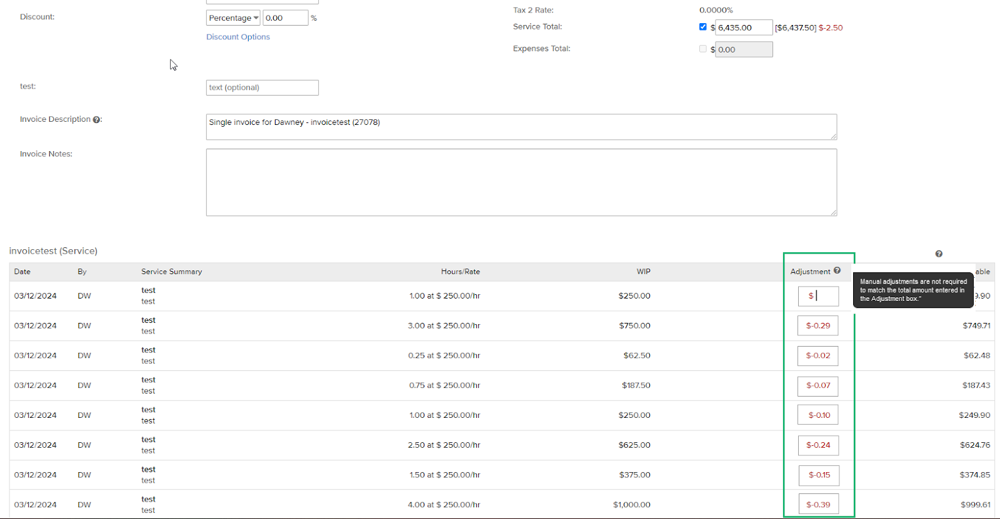The image size is (1000, 519).
Task: Click into the discount value field
Action: [285, 18]
